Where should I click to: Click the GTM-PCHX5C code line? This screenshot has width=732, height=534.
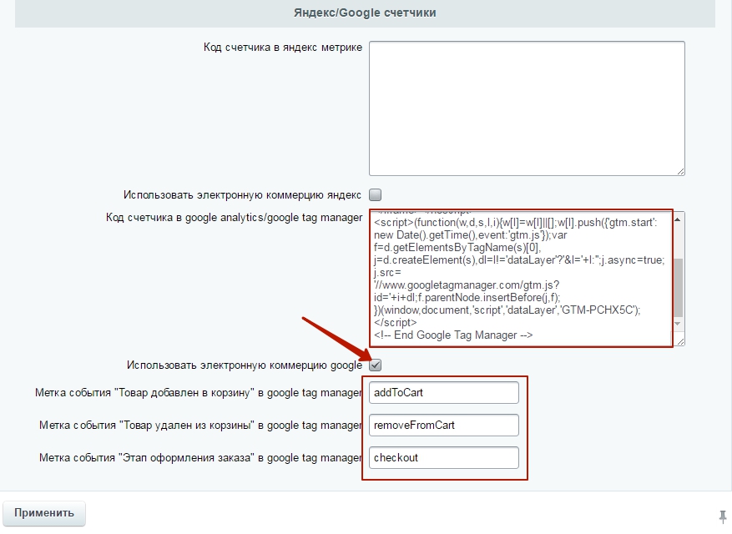[x=507, y=310]
